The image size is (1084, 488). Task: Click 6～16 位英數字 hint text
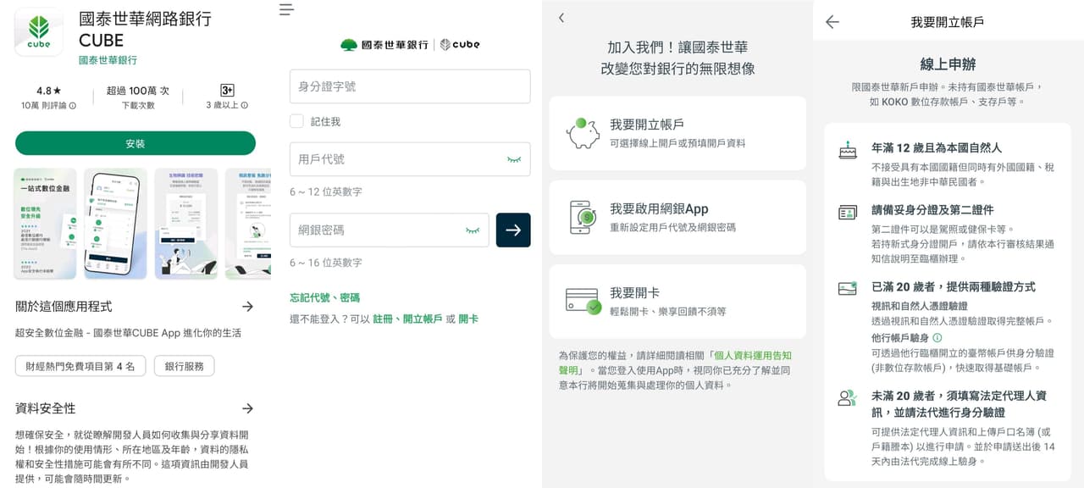click(x=326, y=263)
